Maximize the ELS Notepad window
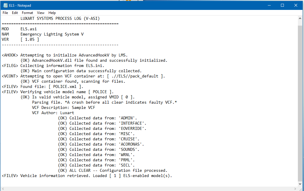The image size is (304, 191). click(x=282, y=5)
